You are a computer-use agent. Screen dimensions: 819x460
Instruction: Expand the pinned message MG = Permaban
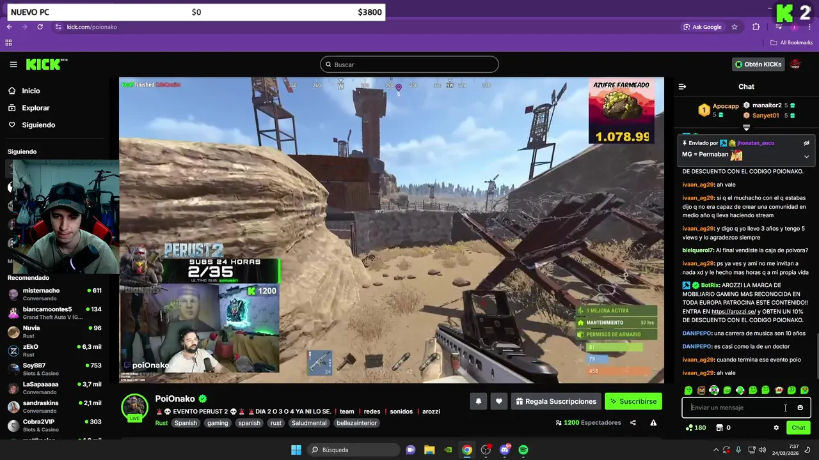(x=806, y=156)
